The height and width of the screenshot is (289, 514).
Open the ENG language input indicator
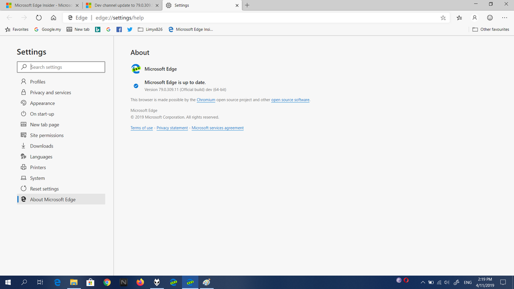pos(468,282)
